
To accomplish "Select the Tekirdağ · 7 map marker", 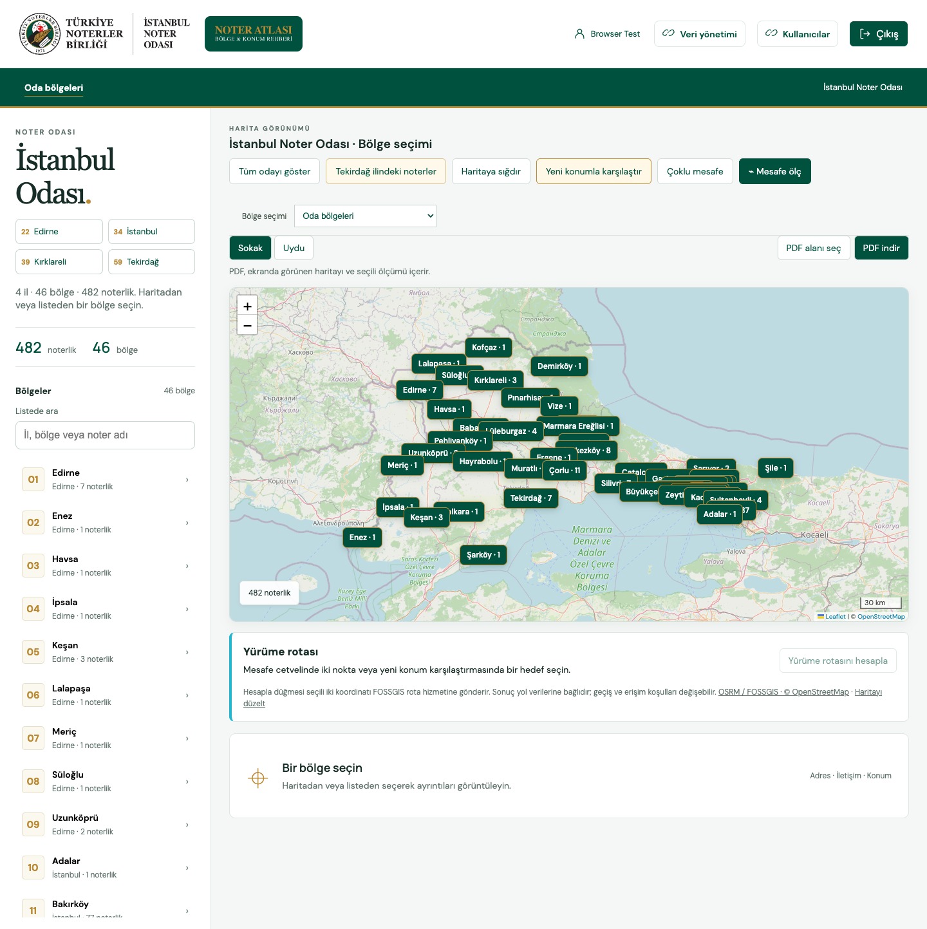I will point(531,498).
